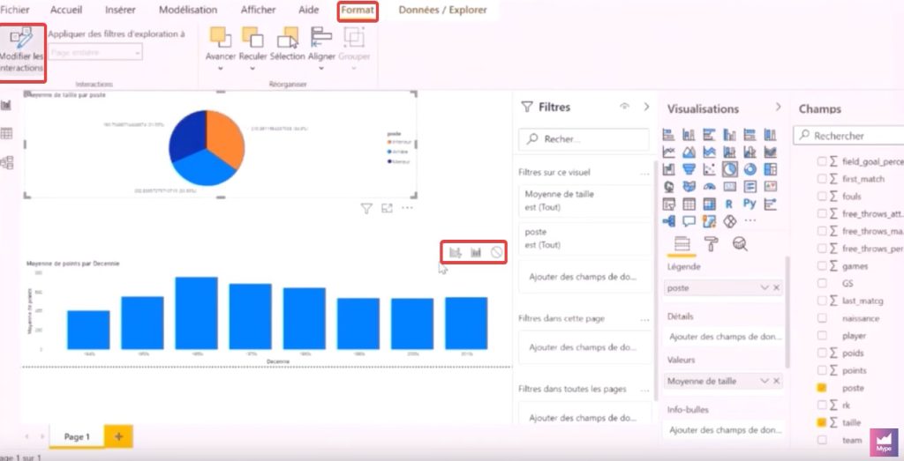
Task: Select the Q&A speech bubble visual
Action: tap(689, 221)
